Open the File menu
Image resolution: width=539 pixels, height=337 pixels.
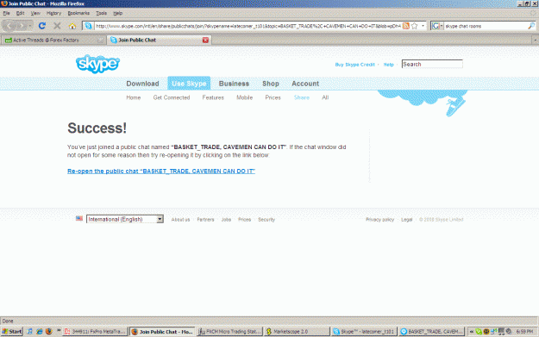7,13
